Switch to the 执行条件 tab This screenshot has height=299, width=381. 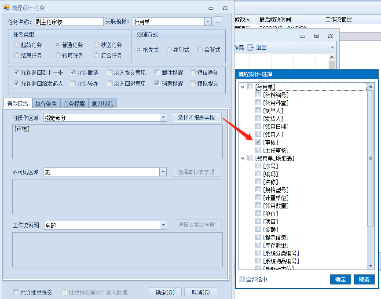point(46,104)
